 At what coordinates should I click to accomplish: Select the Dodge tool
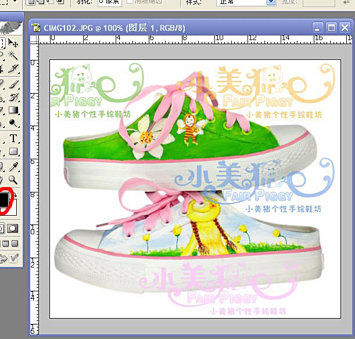click(13, 123)
